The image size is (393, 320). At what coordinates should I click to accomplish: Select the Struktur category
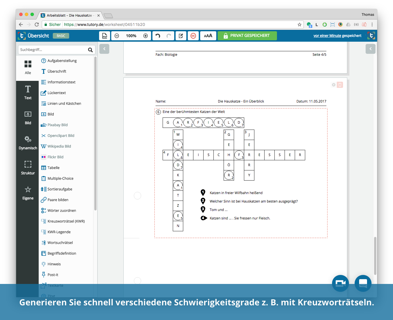tap(28, 168)
